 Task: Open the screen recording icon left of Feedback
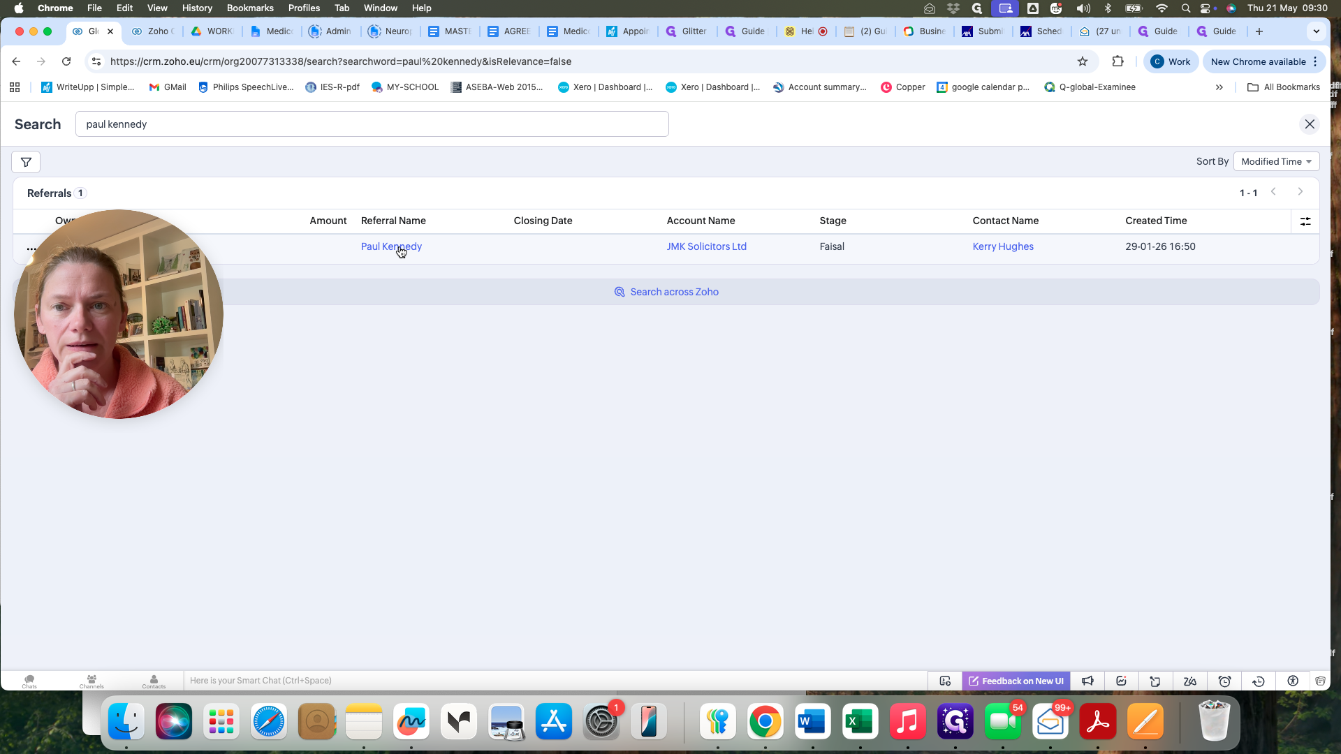[x=945, y=681]
